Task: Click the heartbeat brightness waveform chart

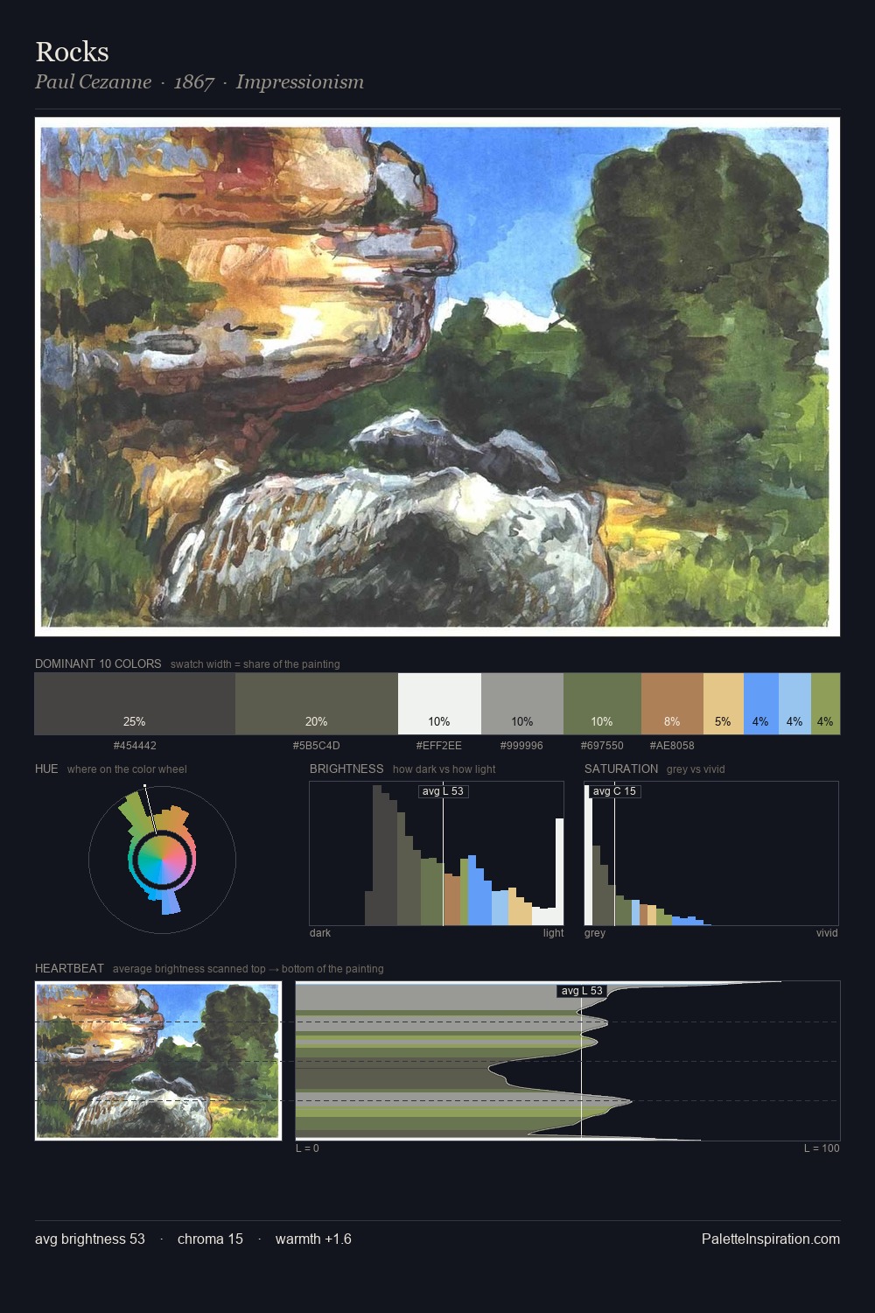Action: pyautogui.click(x=568, y=1061)
